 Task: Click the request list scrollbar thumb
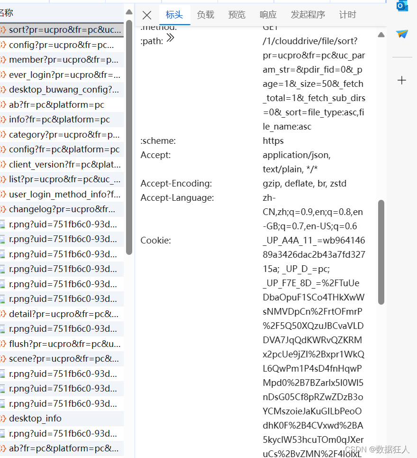129,137
